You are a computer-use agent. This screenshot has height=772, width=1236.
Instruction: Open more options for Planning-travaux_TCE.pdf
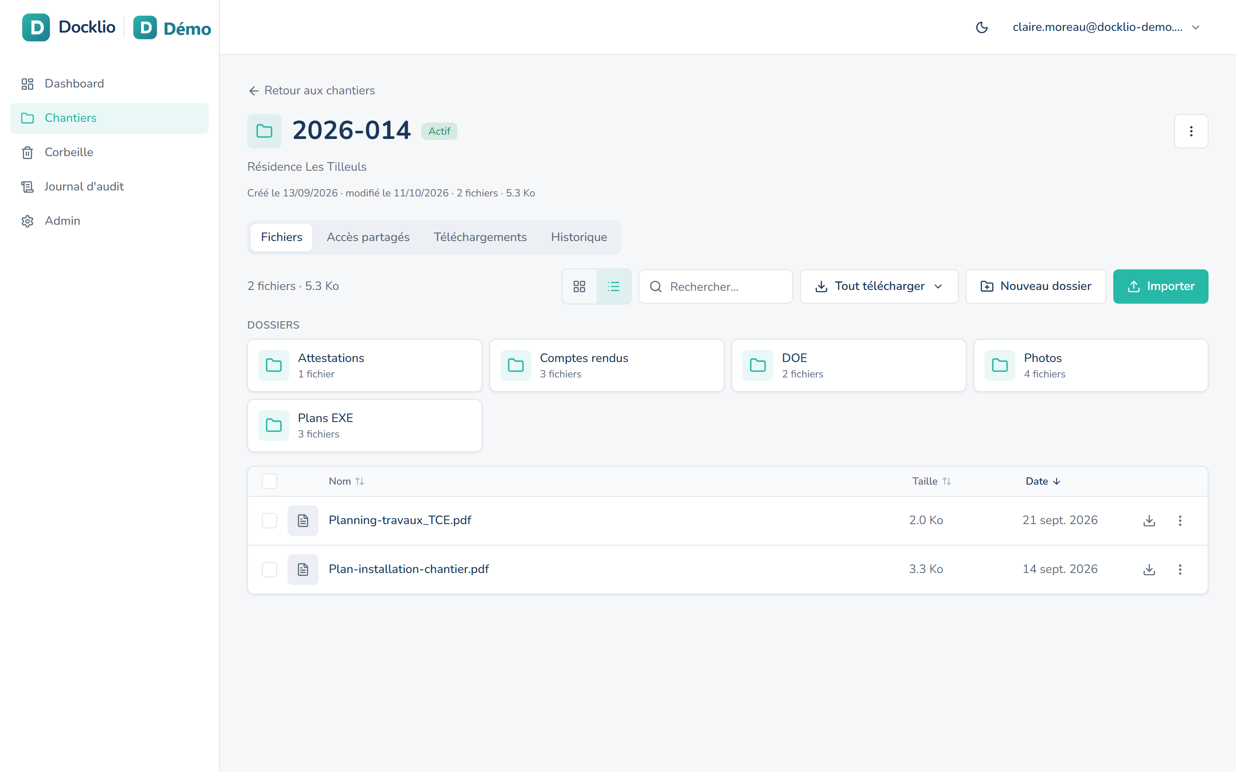pos(1180,520)
